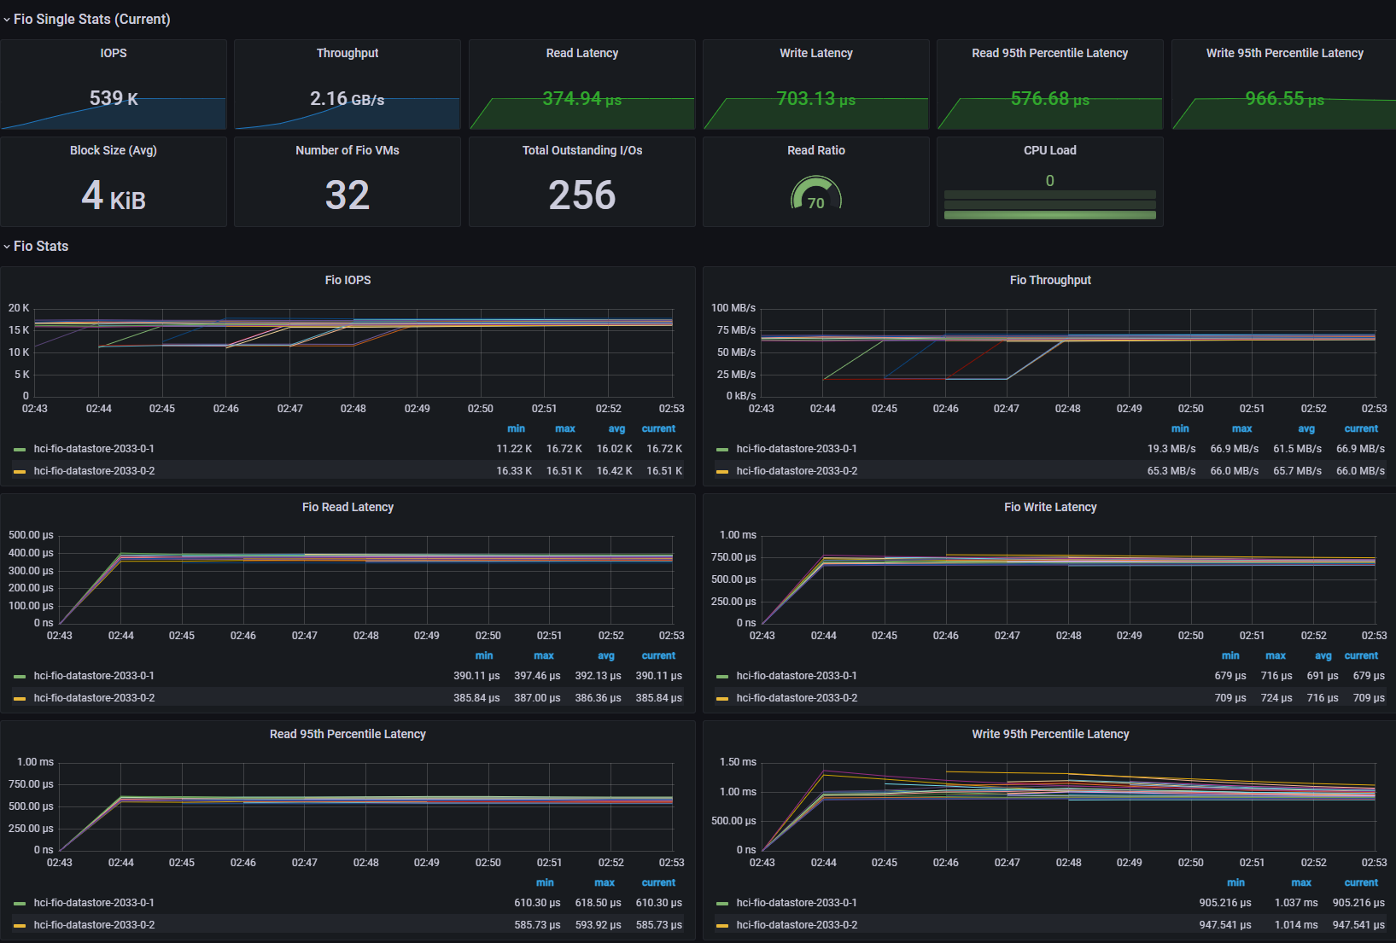This screenshot has height=943, width=1396.
Task: Toggle hci-fio-datastore-2033-0-2 in Write 95th Percentile graph legend
Action: point(797,925)
